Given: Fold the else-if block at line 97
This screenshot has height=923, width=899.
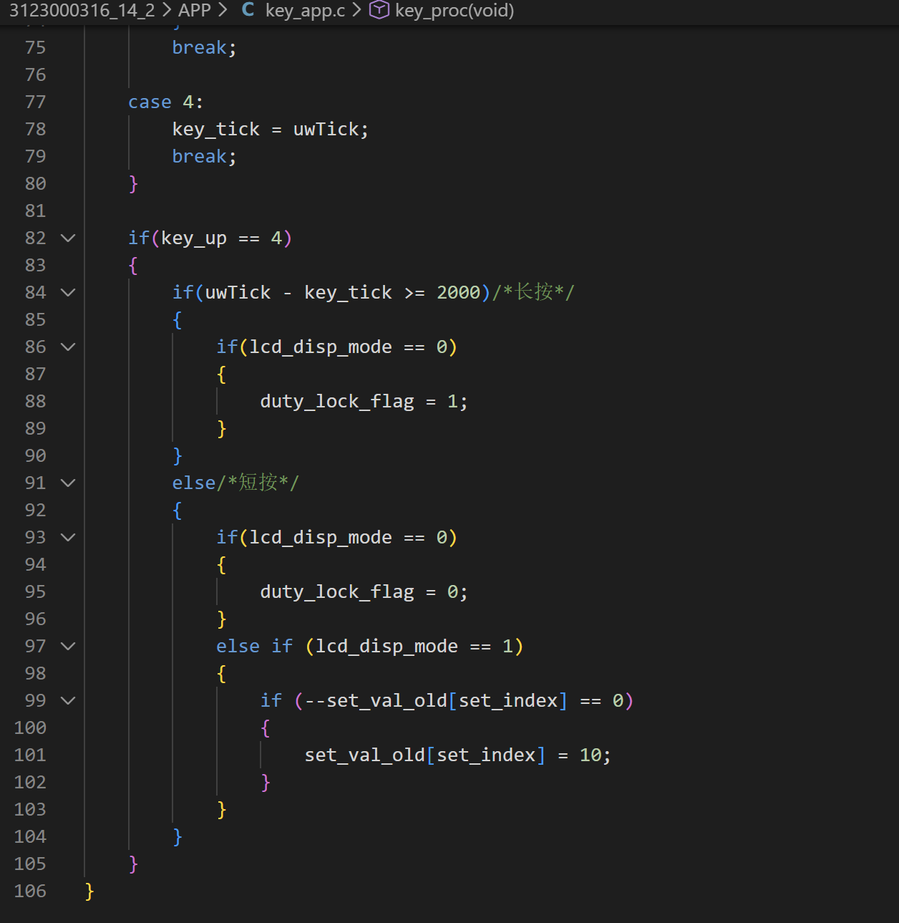Looking at the screenshot, I should click(x=68, y=646).
